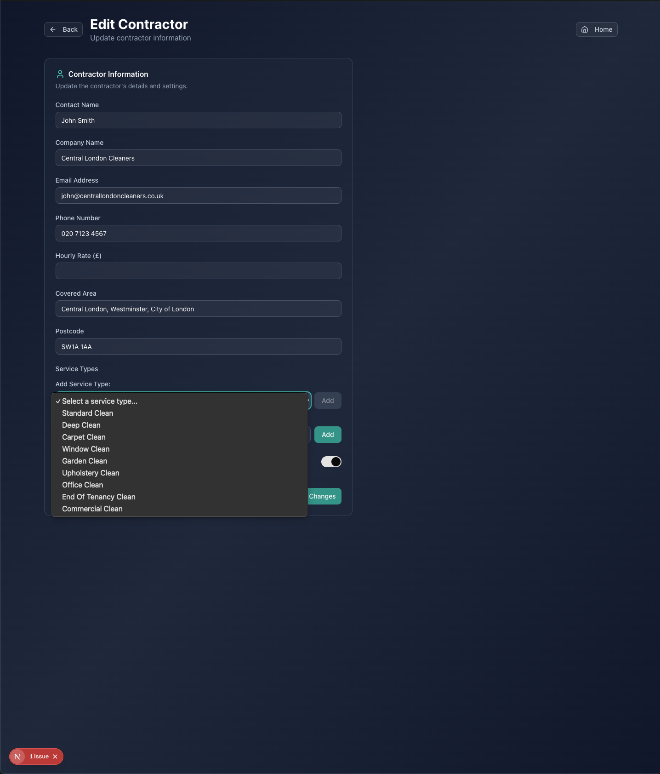Pick Office Clean option
This screenshot has height=774, width=660.
[179, 485]
